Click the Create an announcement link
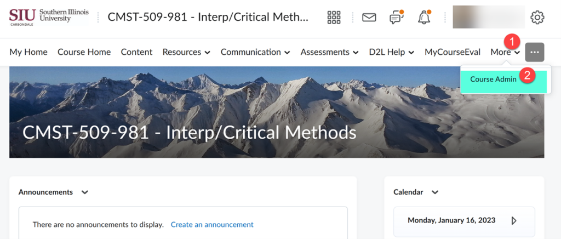The image size is (561, 239). tap(212, 225)
